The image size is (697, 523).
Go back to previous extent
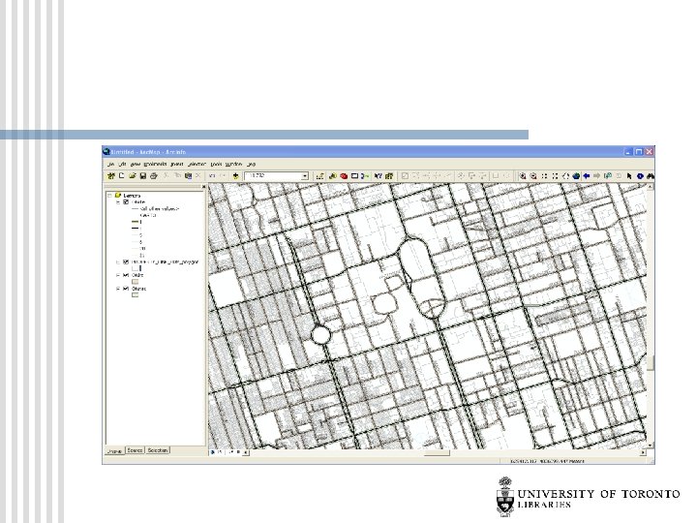click(587, 176)
